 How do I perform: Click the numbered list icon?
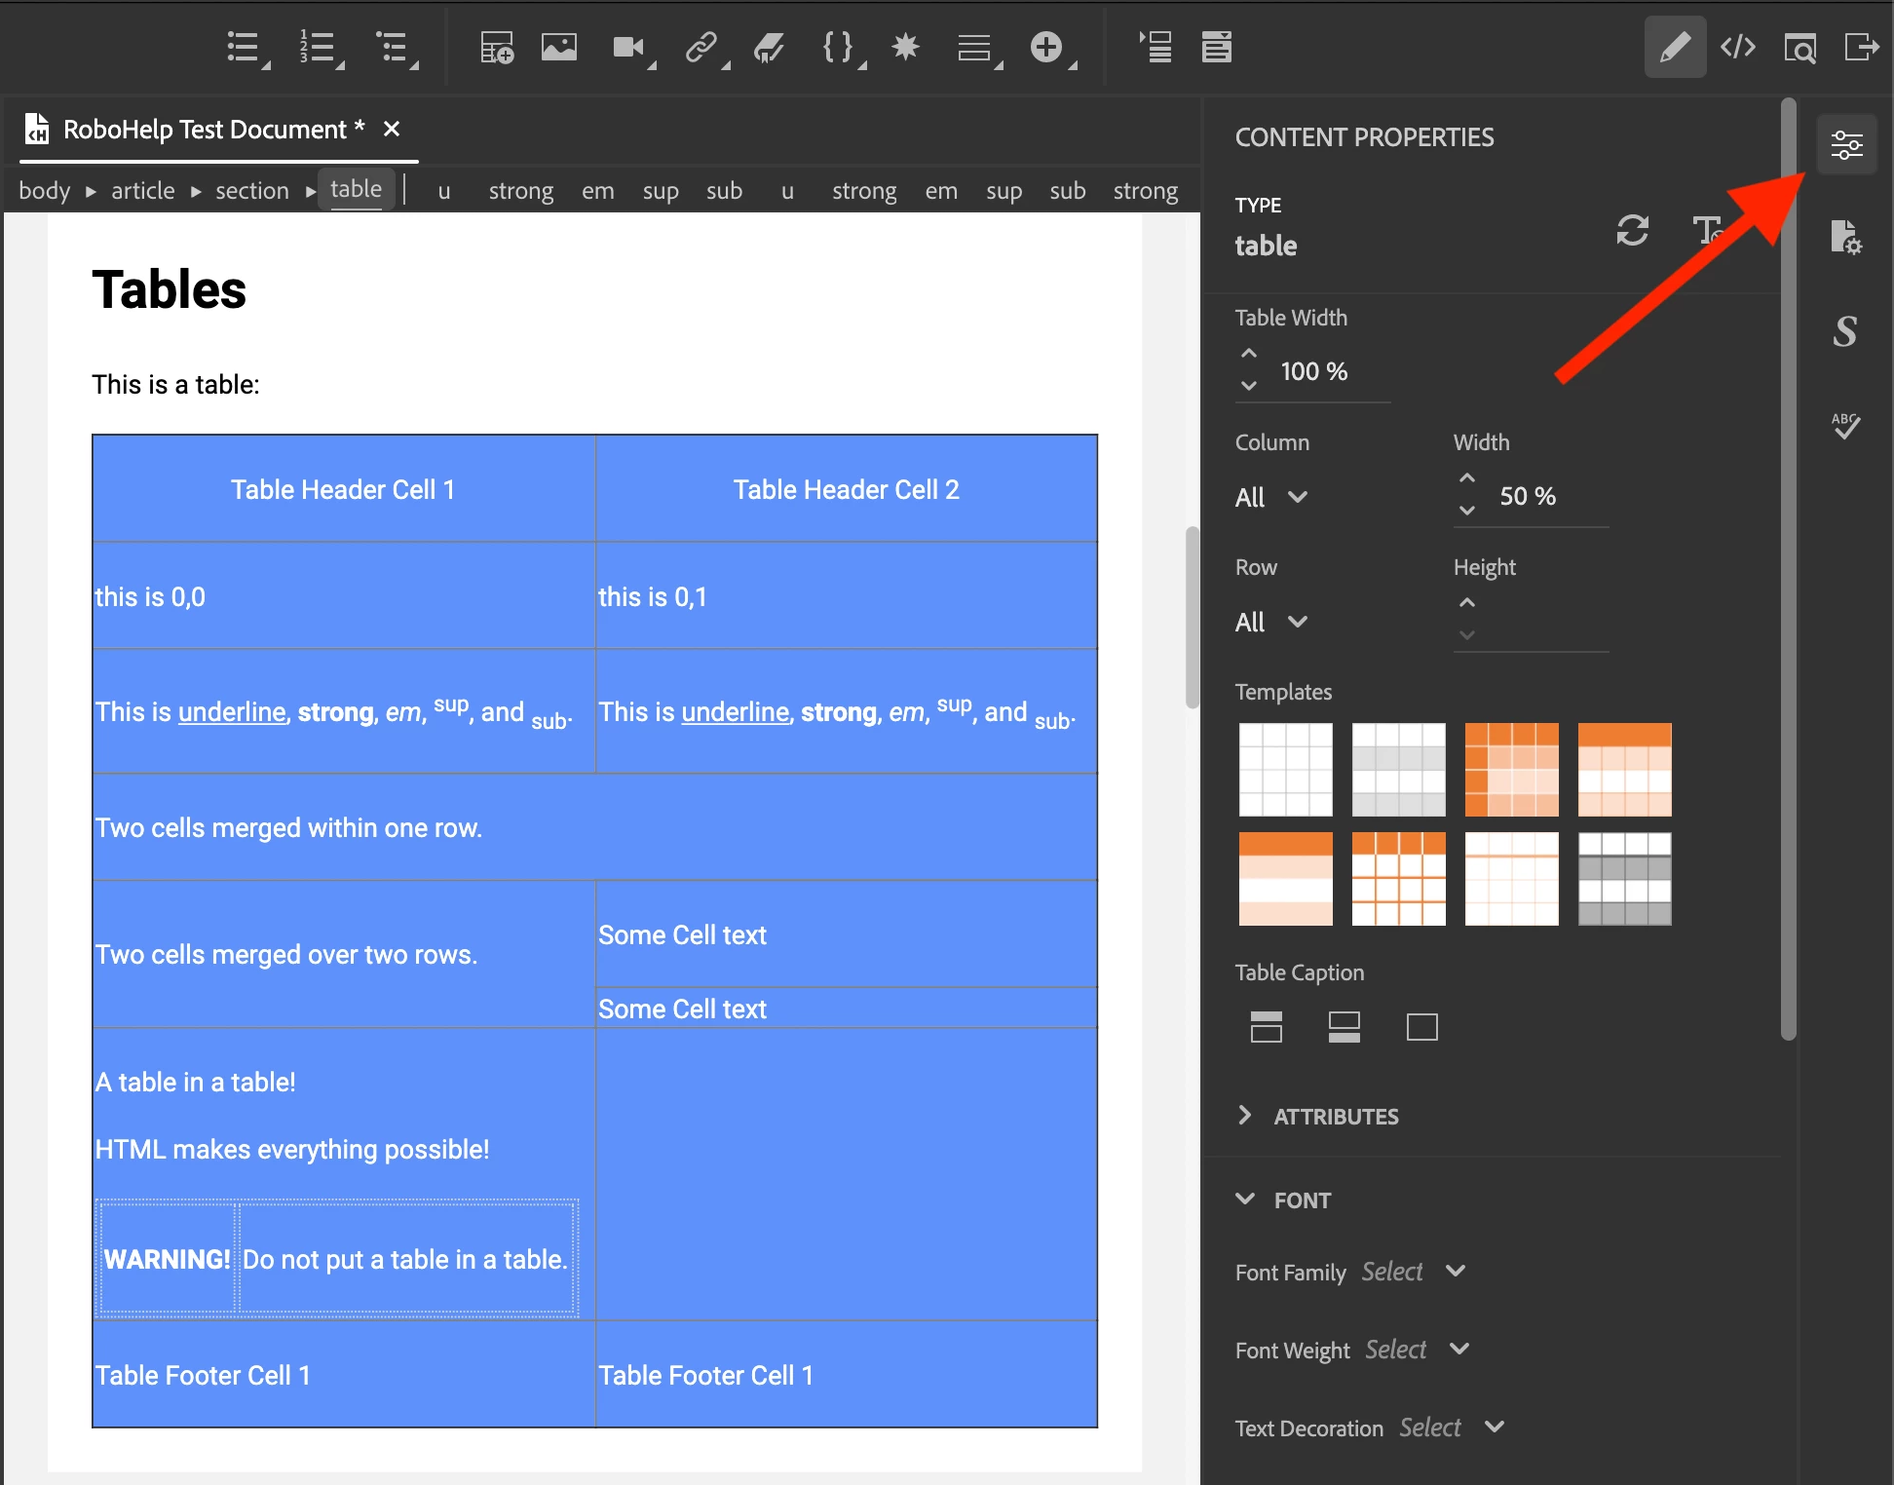pos(317,47)
